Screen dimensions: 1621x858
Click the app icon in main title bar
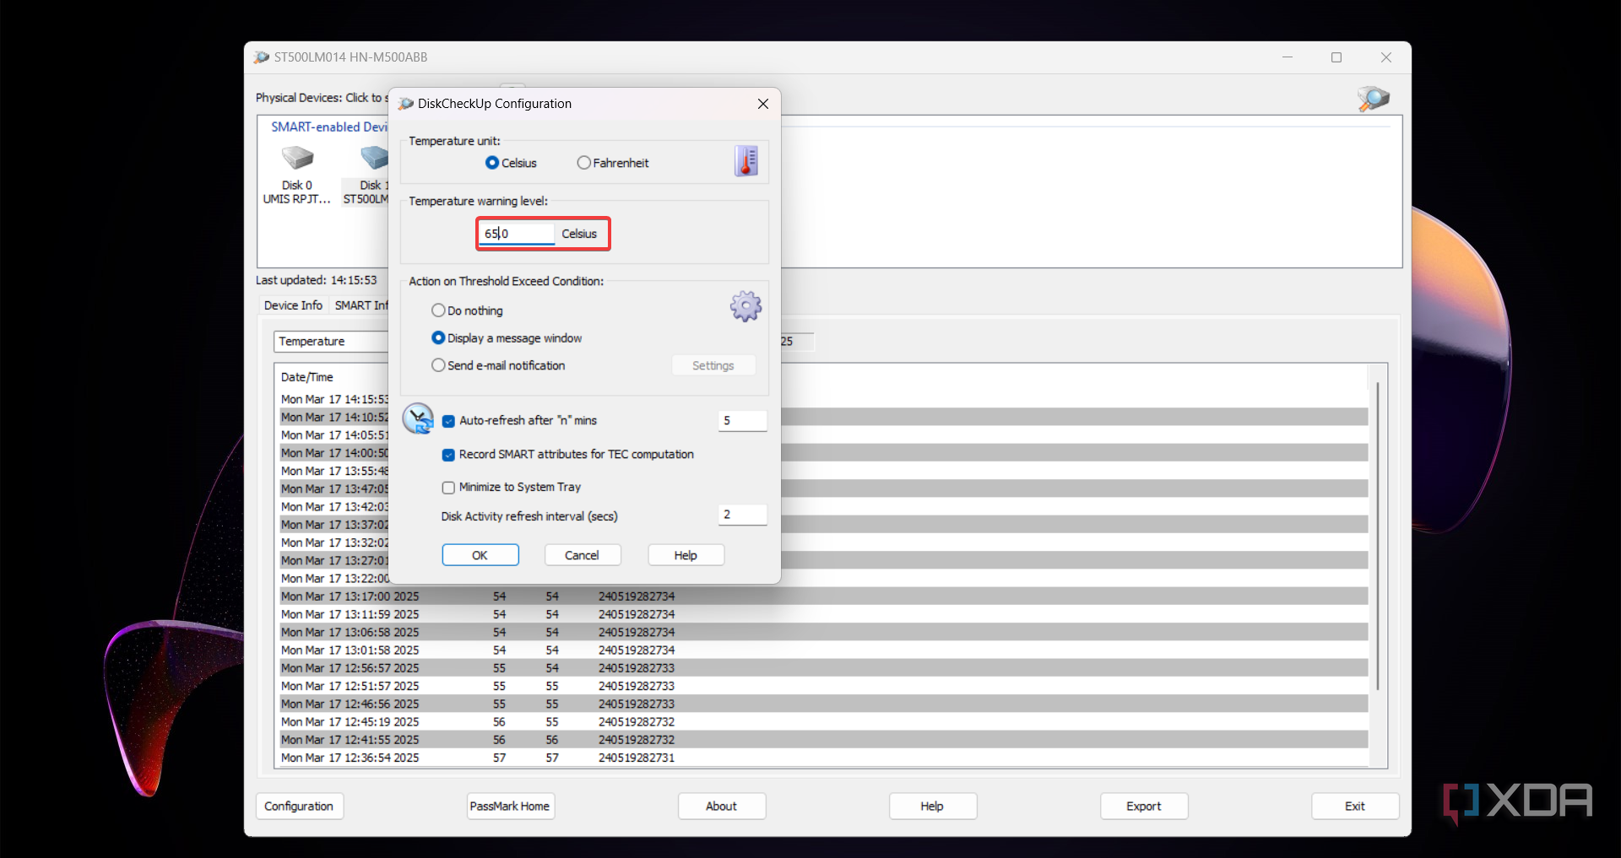pos(262,57)
